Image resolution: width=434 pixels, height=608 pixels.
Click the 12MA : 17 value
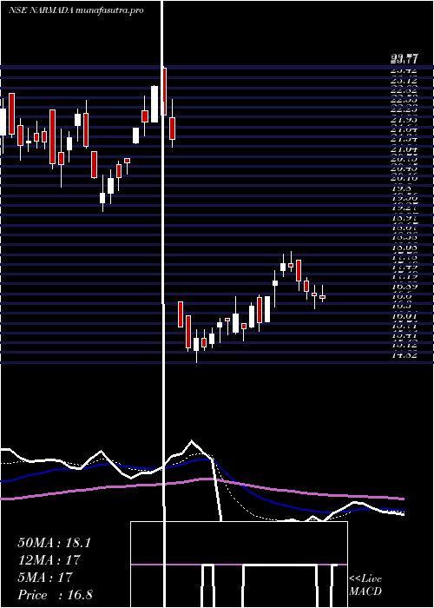tap(49, 560)
